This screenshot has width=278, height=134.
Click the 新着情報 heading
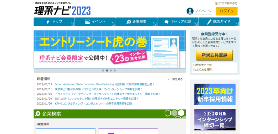pos(43,79)
